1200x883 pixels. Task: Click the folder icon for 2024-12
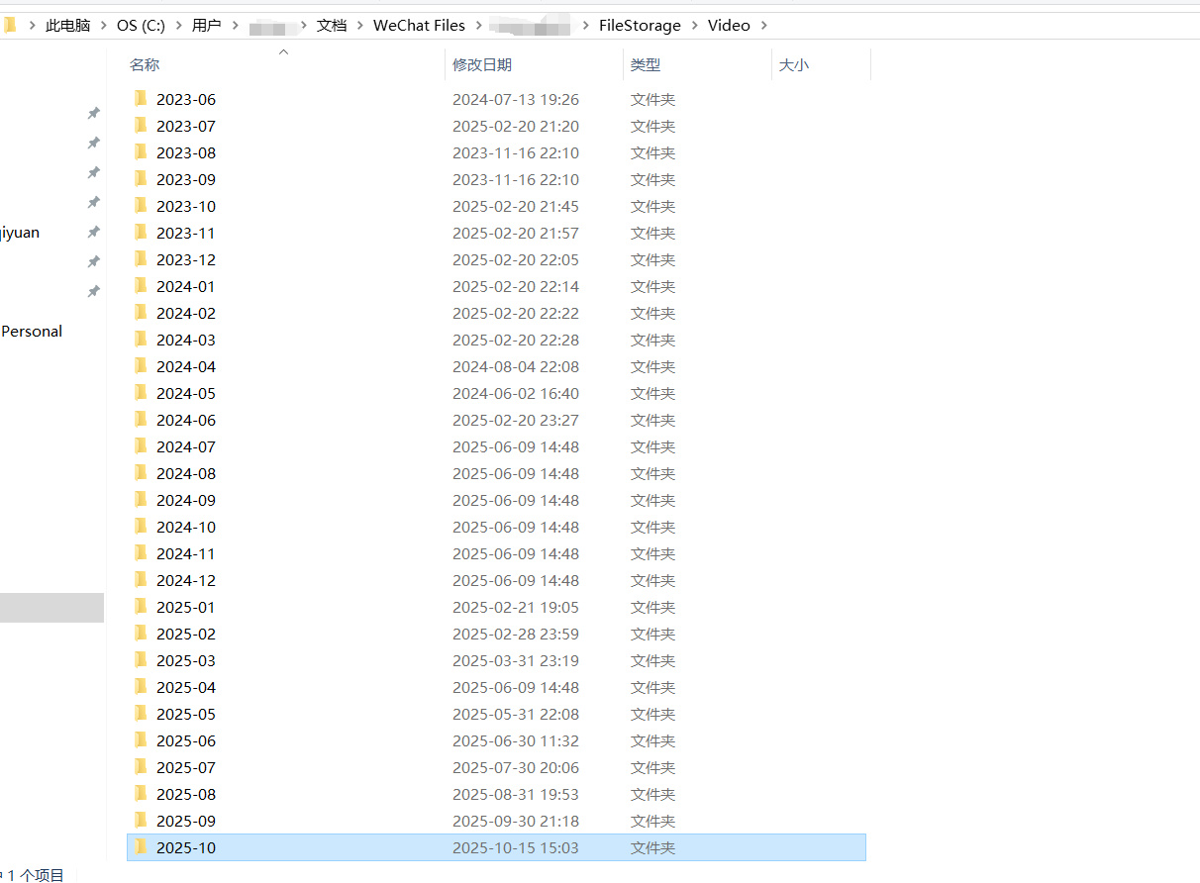141,579
